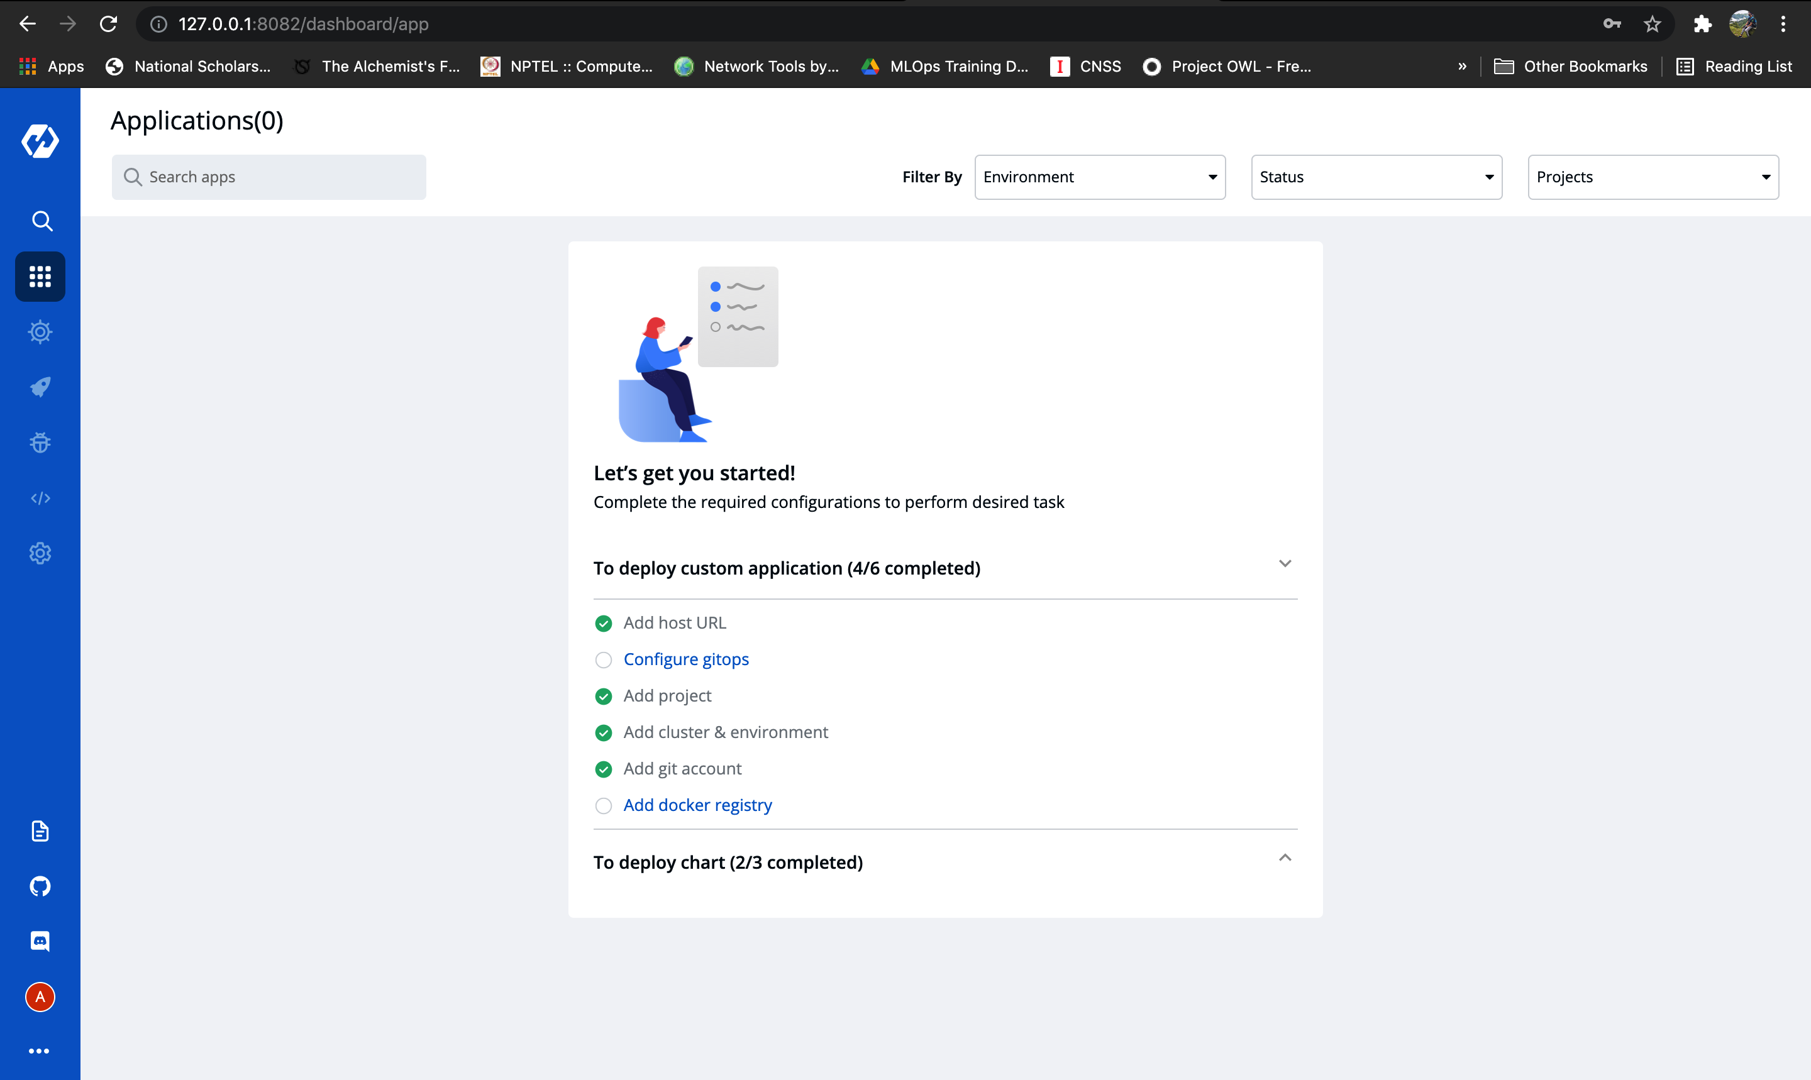Open the sidebar search icon

[42, 221]
